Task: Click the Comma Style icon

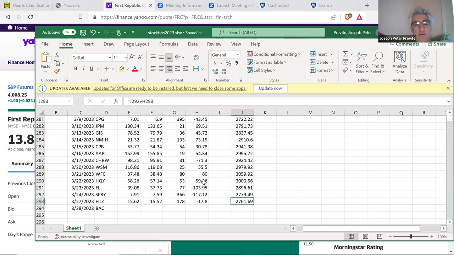Action: 237,63
